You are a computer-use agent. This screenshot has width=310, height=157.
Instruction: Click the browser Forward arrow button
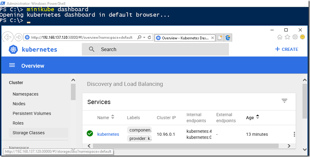click(x=18, y=37)
